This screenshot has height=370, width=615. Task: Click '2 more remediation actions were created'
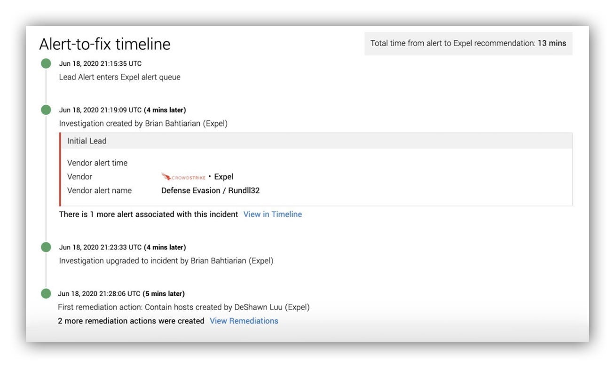point(131,321)
